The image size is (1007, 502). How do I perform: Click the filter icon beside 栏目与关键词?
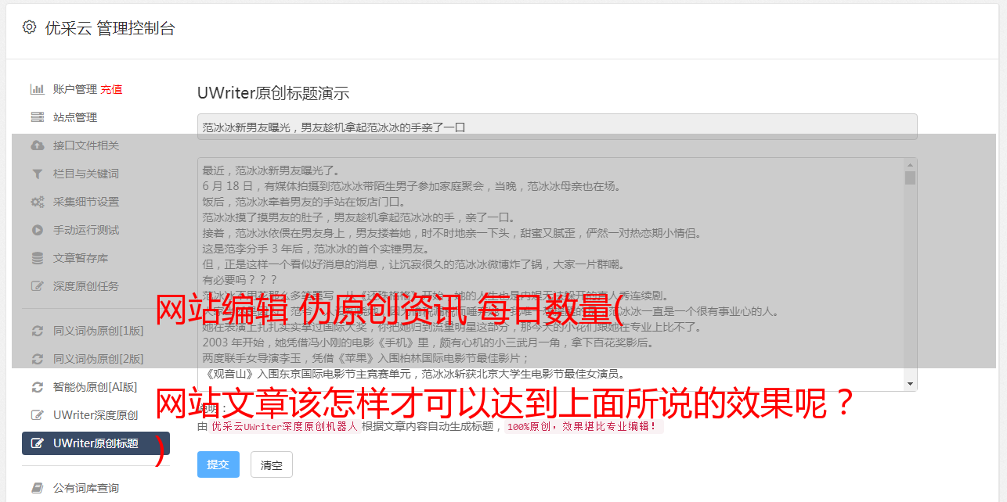click(37, 174)
